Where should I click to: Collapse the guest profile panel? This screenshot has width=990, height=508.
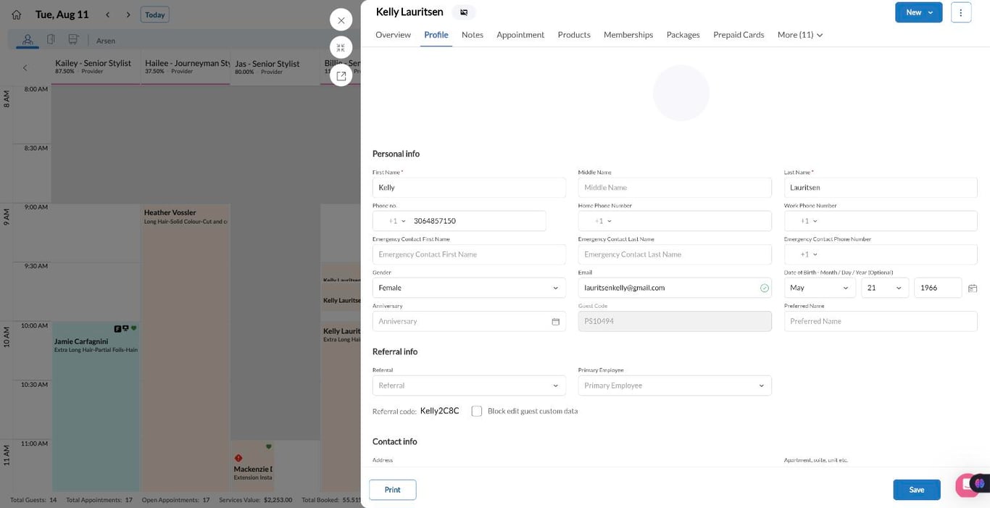341,48
